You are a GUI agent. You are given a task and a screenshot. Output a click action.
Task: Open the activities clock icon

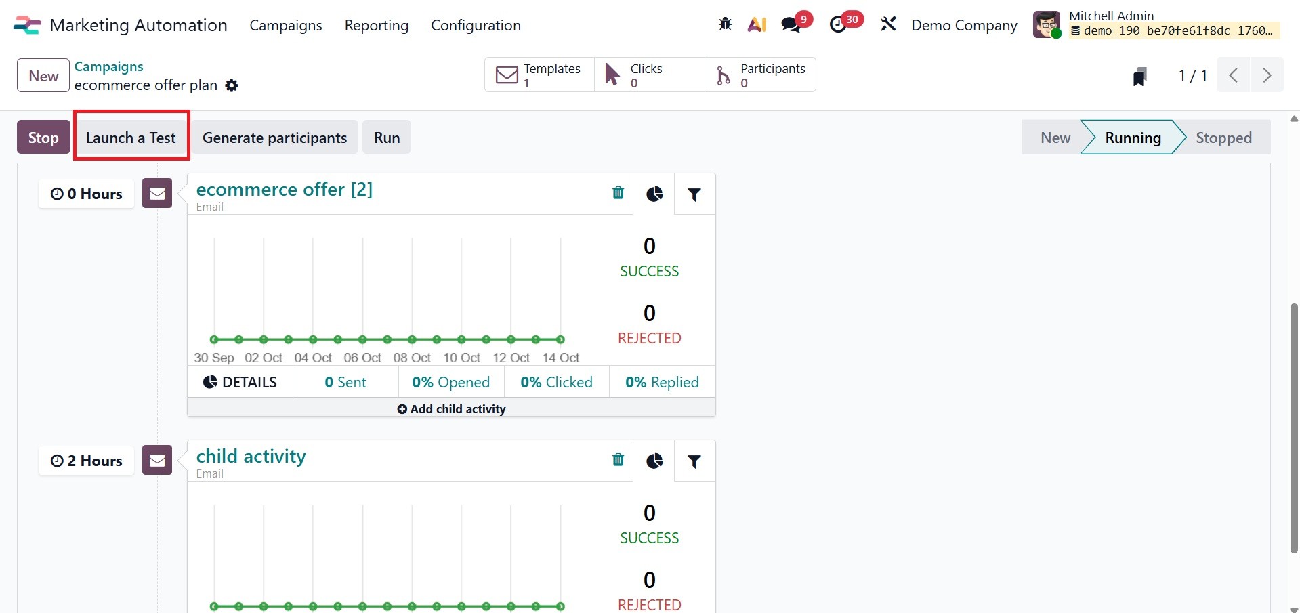click(x=839, y=25)
